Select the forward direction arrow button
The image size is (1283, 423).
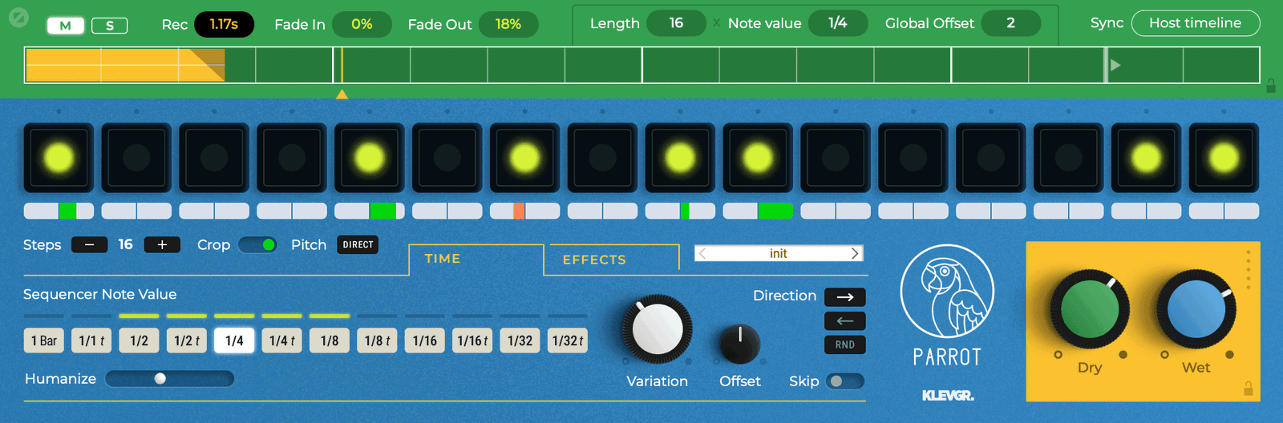point(844,297)
